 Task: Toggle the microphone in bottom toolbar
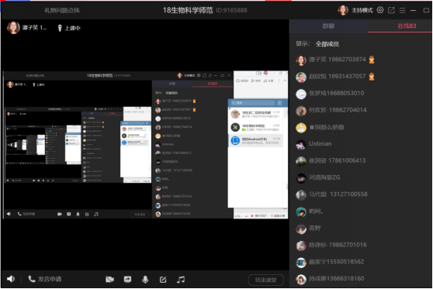(145, 280)
